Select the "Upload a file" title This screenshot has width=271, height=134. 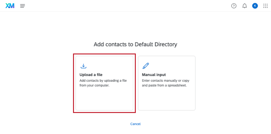click(91, 75)
